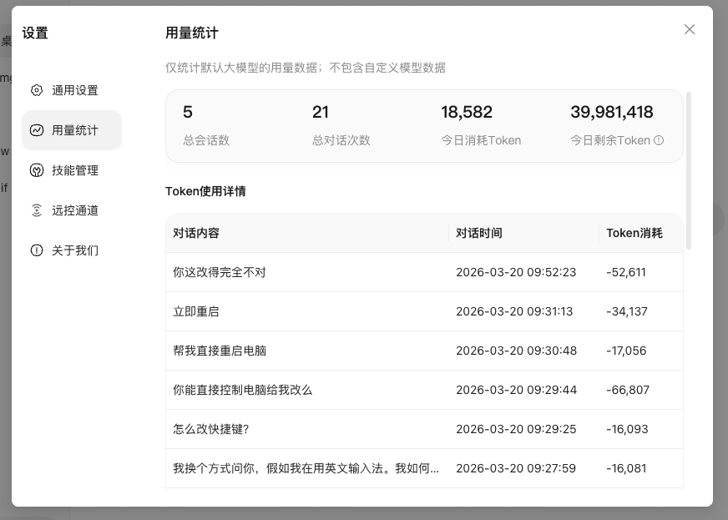Go to the 关于我们 page
This screenshot has height=520, width=728.
click(x=74, y=250)
